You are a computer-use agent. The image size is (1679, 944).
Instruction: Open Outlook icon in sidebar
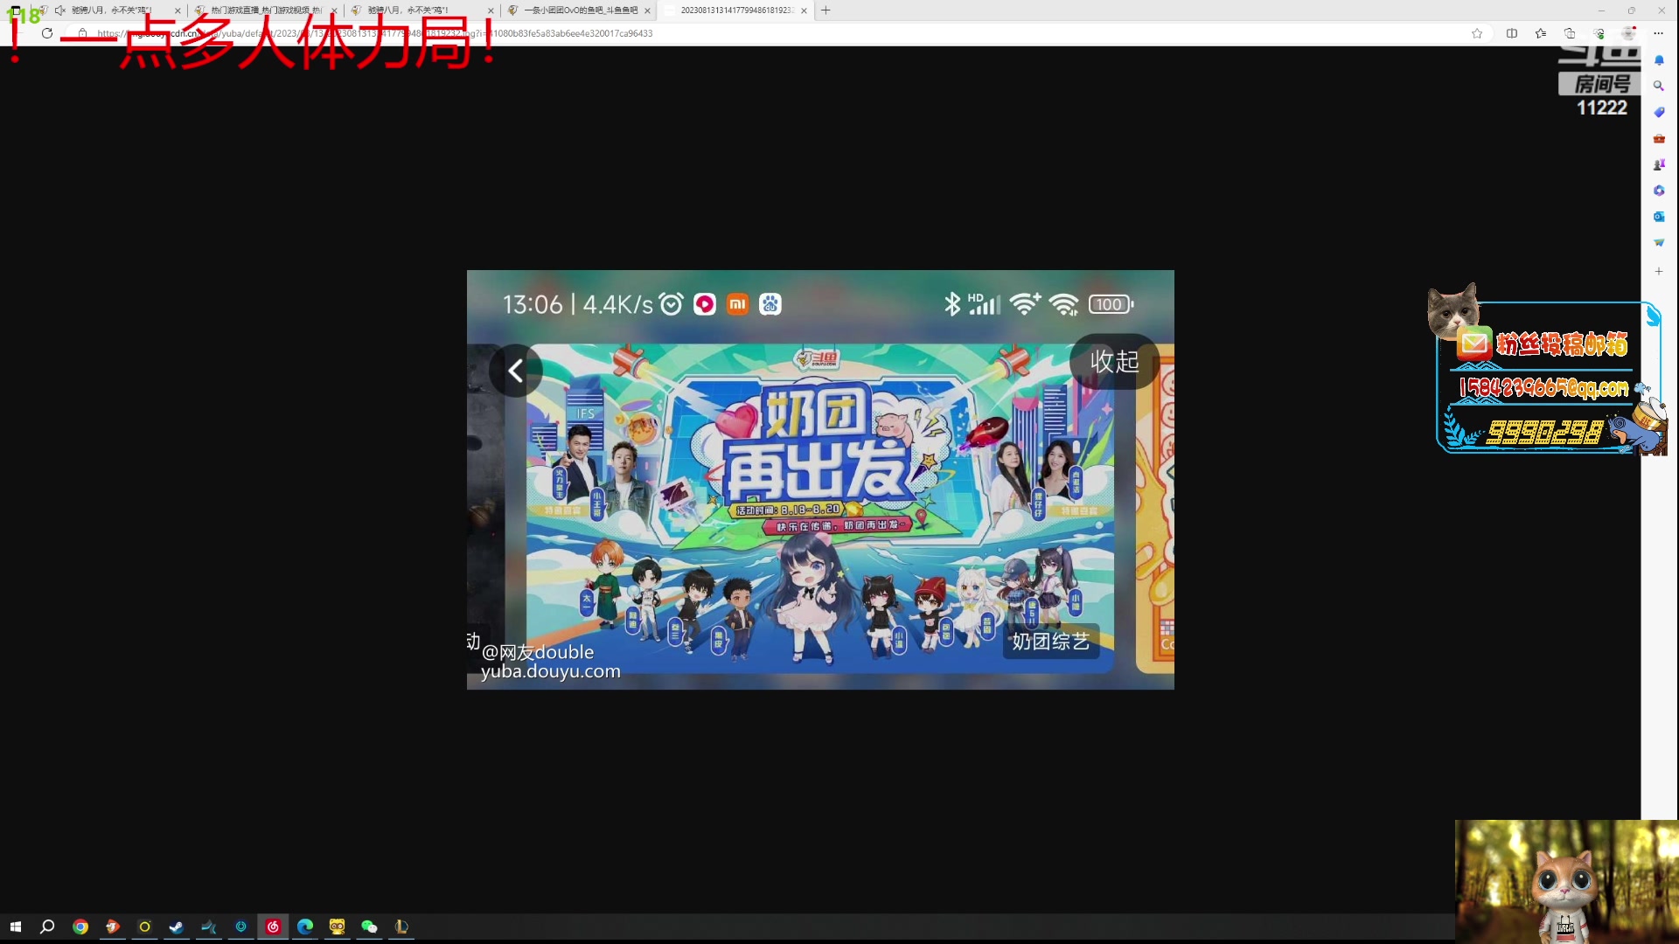[x=1659, y=217]
